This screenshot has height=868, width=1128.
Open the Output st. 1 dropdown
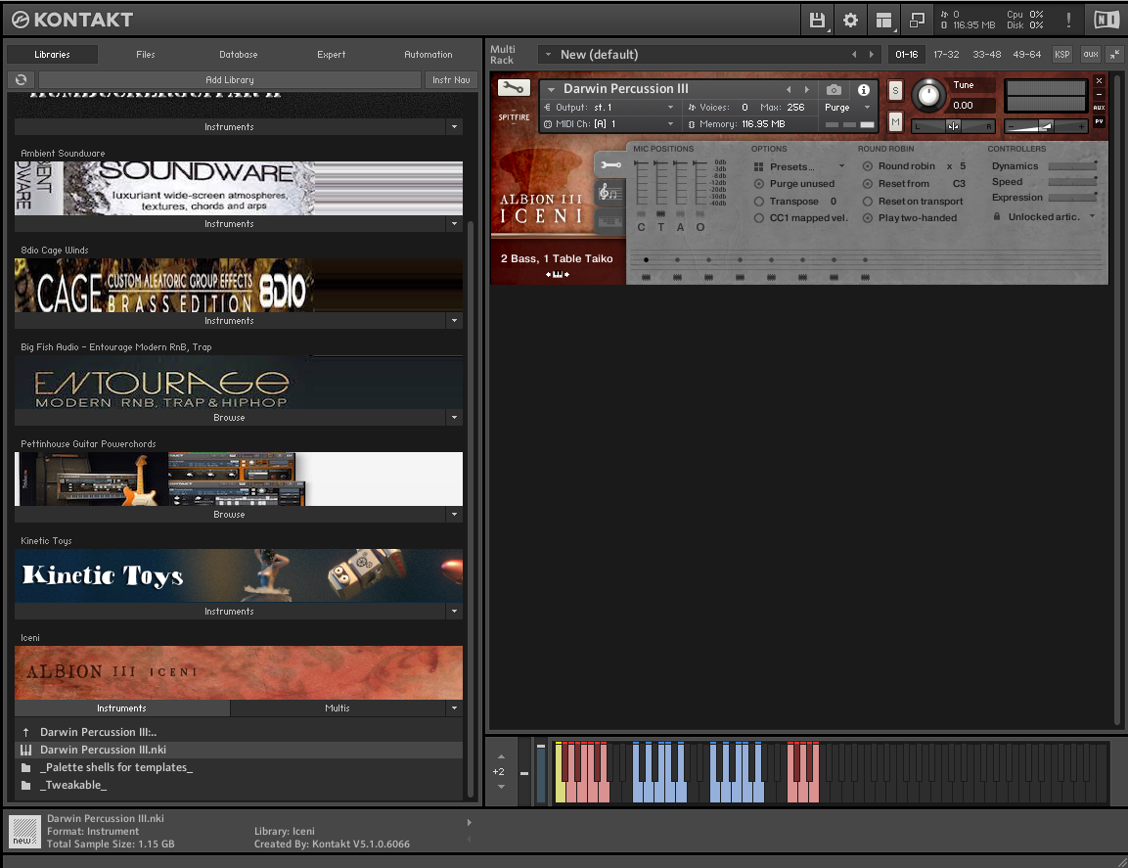point(670,108)
